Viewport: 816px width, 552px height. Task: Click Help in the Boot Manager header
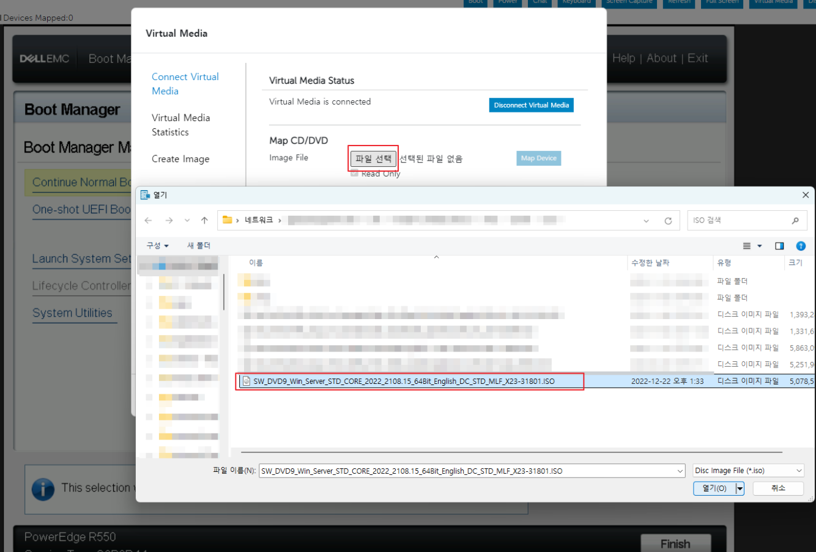coord(624,58)
